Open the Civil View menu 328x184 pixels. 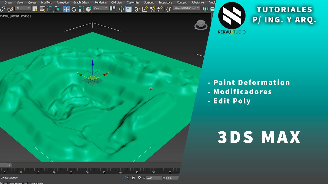point(117,3)
